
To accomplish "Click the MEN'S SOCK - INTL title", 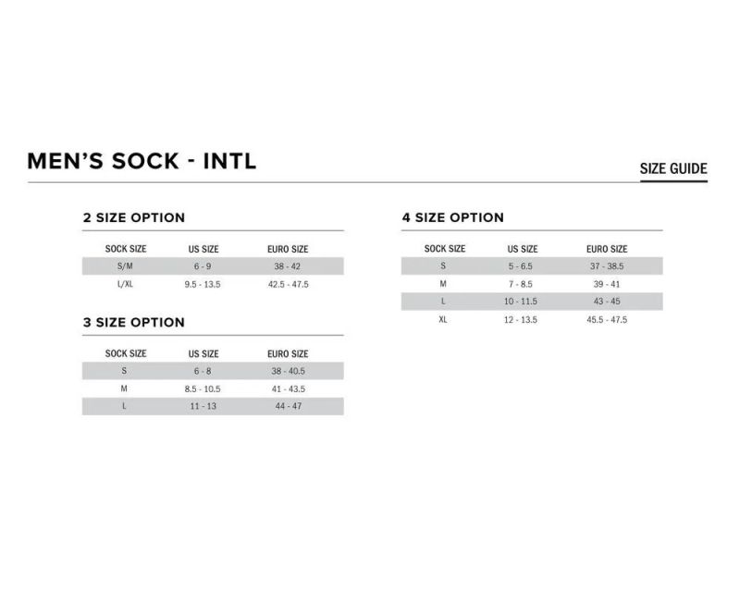I will click(142, 162).
